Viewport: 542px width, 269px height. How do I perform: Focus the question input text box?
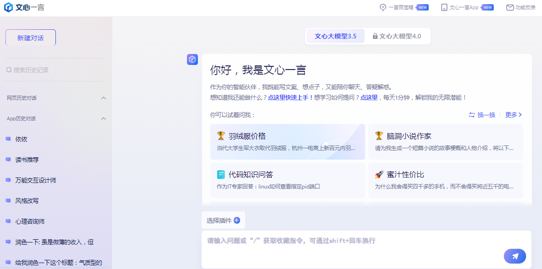(x=367, y=249)
